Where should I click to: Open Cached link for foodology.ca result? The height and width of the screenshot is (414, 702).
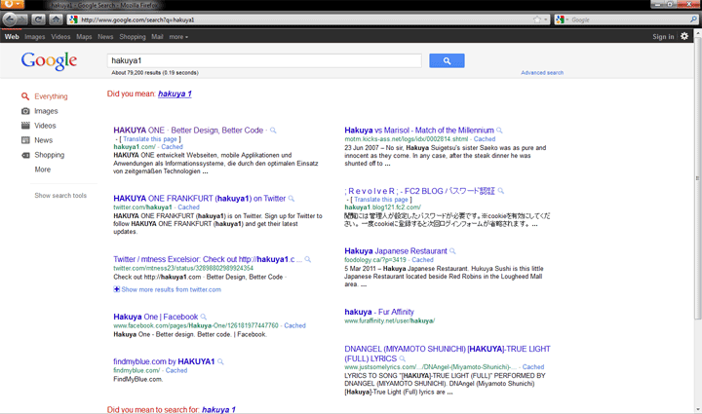pos(422,260)
